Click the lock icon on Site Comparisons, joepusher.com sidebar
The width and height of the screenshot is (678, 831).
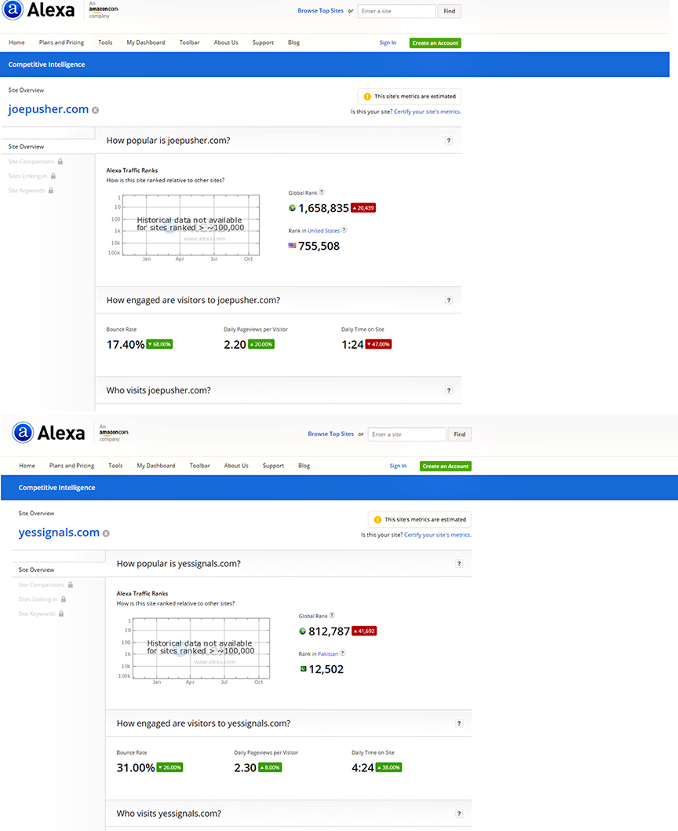coord(60,161)
